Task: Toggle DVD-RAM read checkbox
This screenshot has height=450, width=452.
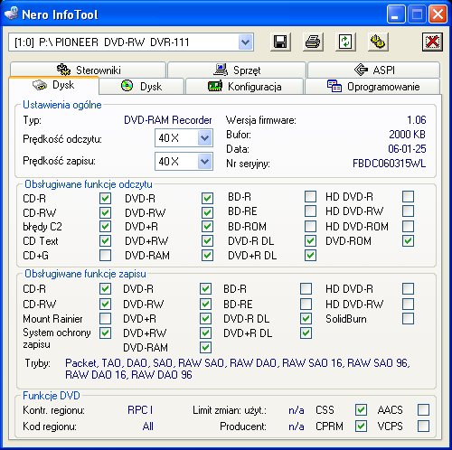Action: (x=207, y=256)
